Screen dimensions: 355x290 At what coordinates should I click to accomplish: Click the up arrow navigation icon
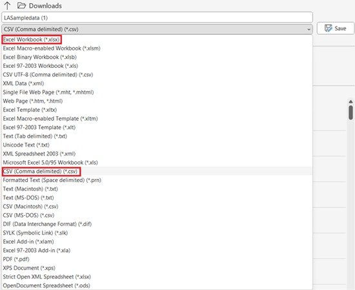(7, 5)
